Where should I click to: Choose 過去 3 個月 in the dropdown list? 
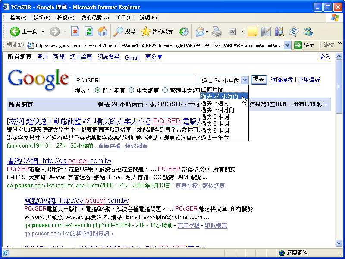pyautogui.click(x=224, y=124)
